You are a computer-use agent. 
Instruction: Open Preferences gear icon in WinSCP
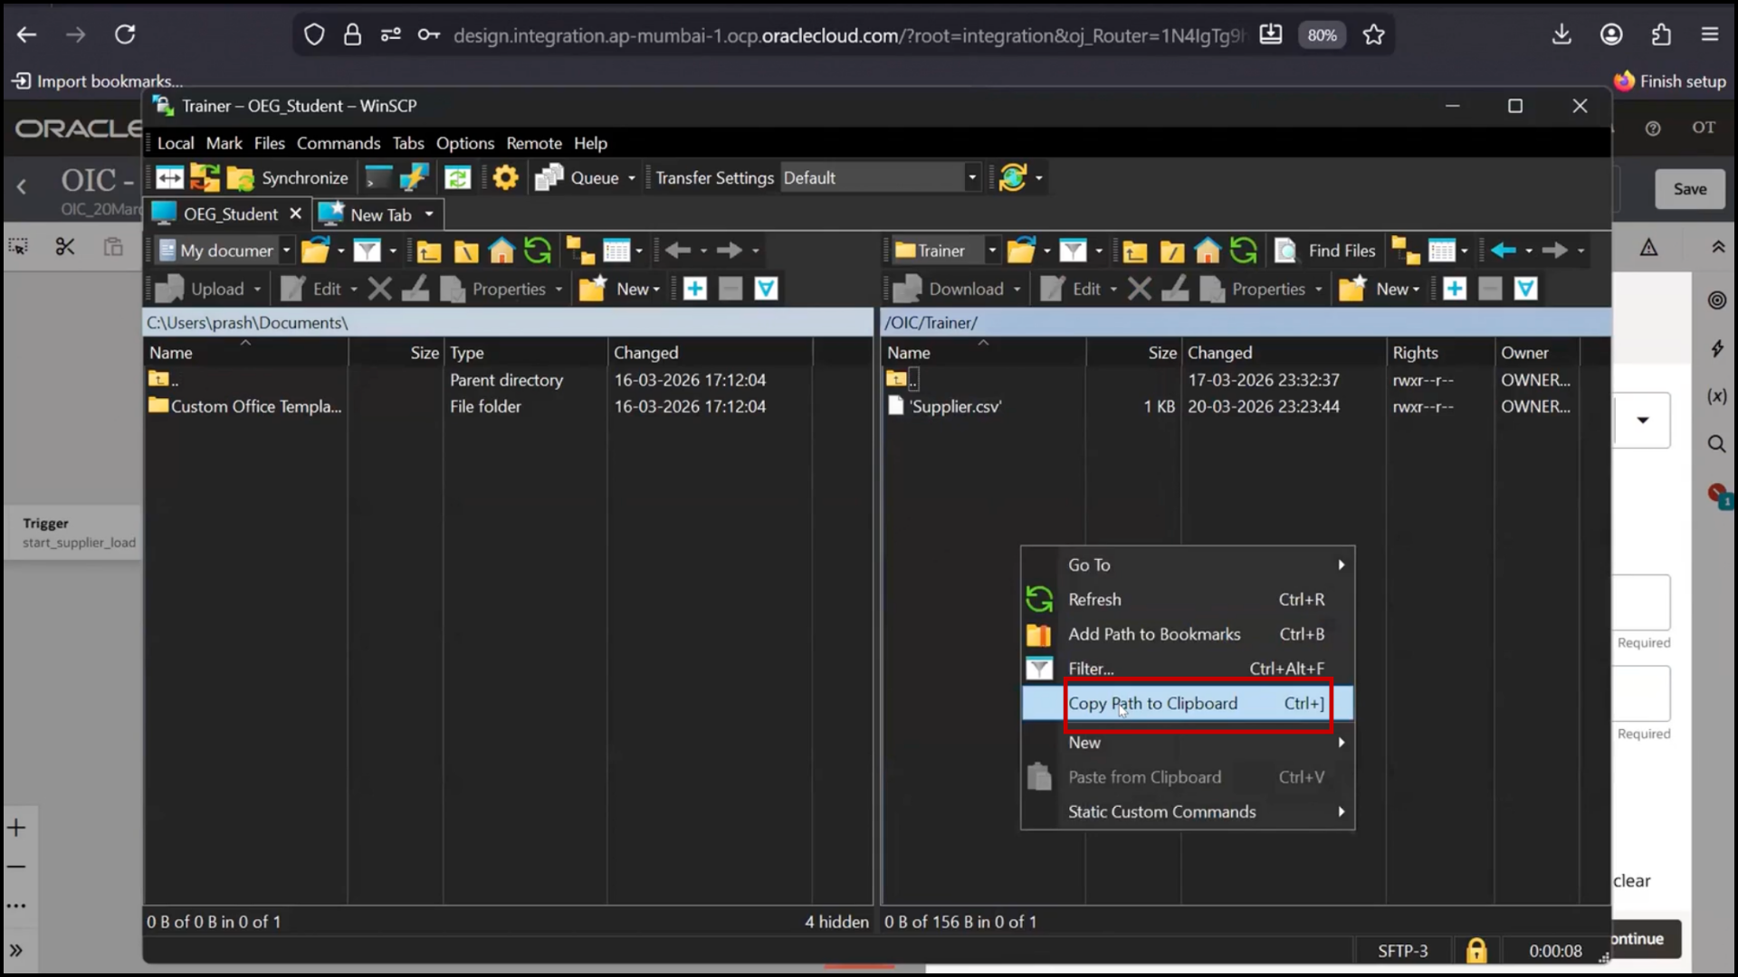click(x=505, y=178)
